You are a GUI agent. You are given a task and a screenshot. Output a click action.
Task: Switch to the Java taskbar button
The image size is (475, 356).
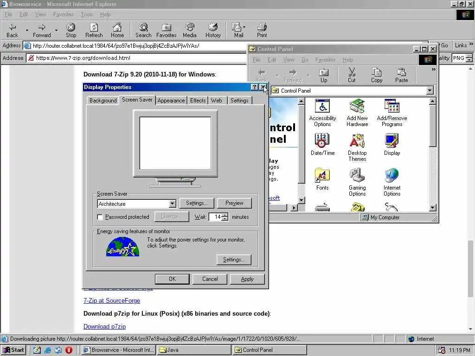click(194, 350)
